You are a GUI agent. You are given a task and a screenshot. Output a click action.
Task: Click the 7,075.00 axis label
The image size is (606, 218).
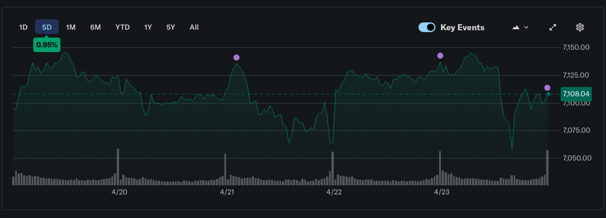(576, 130)
